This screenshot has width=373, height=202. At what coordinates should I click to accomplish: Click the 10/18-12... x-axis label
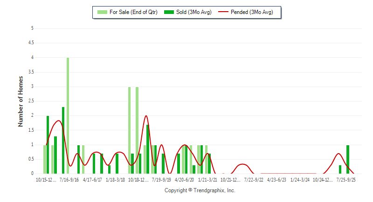pos(138,179)
